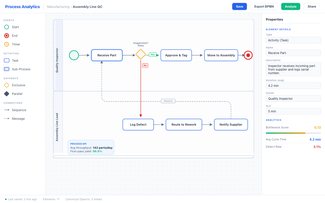
Task: Open the Manufacturing breadcrumb
Action: [x=58, y=7]
